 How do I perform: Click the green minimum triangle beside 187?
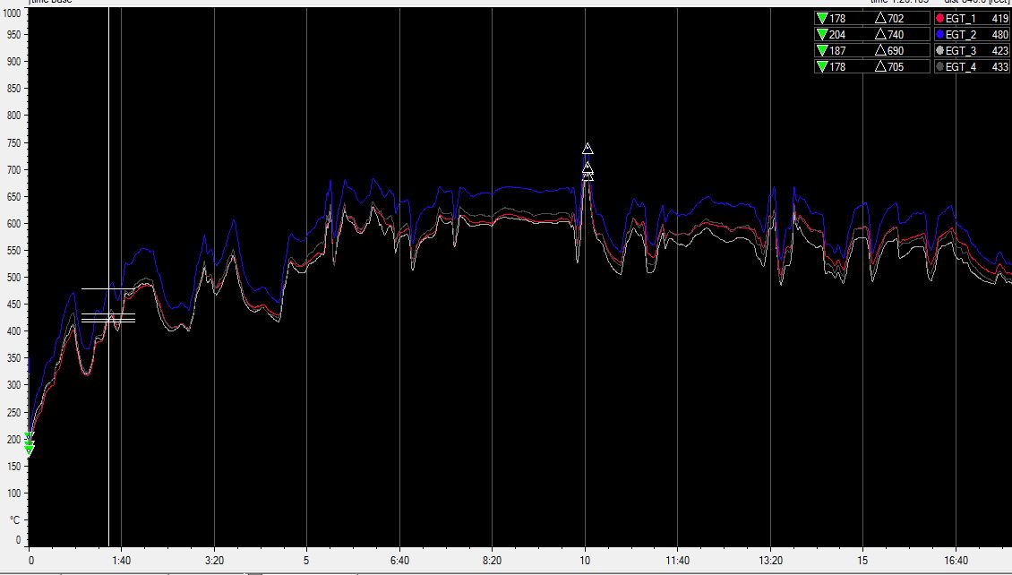pyautogui.click(x=821, y=51)
